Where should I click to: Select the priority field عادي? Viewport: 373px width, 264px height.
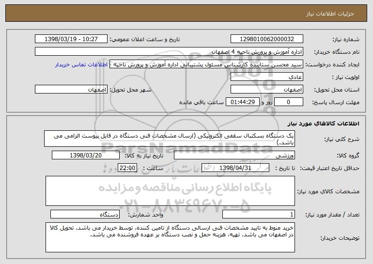[266, 77]
